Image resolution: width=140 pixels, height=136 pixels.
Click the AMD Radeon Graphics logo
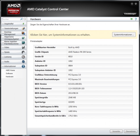14,9
